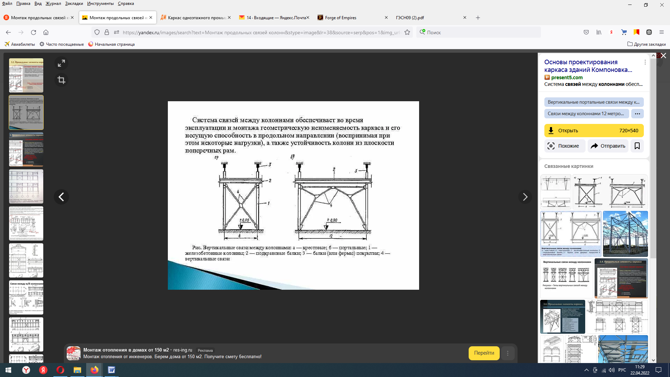Open File Explorer from the taskbar
670x377 pixels.
click(x=77, y=370)
